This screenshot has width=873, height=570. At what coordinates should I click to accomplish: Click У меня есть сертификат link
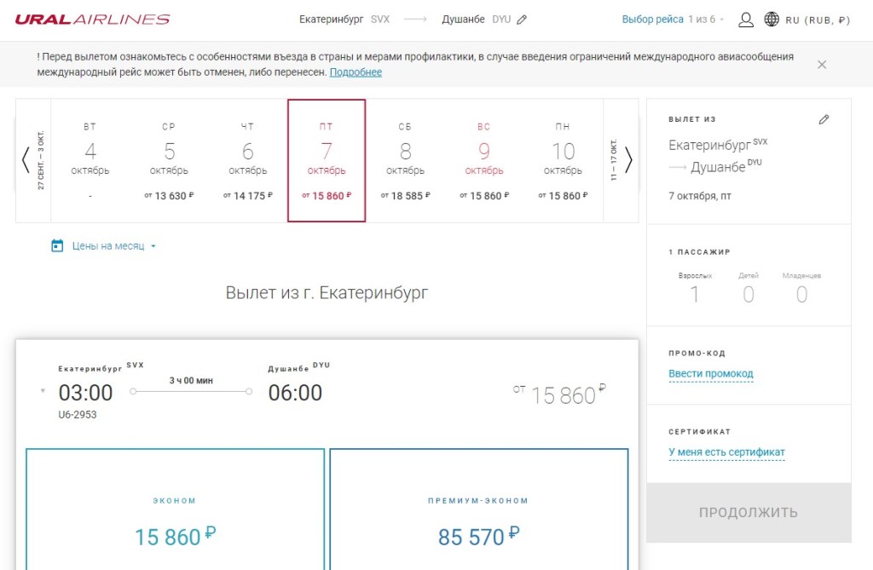(726, 452)
